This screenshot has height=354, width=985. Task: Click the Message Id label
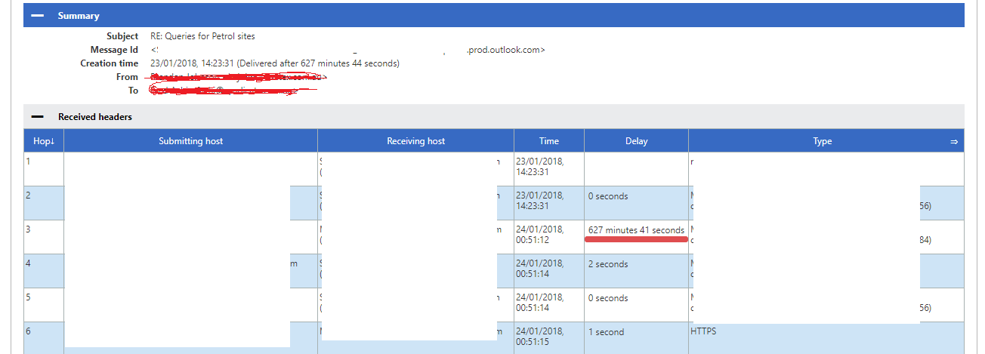(x=113, y=50)
